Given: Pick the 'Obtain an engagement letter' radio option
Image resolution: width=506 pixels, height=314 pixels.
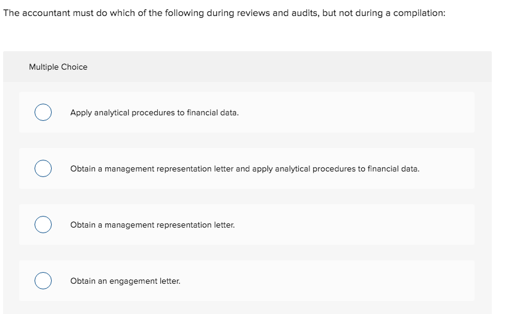Looking at the screenshot, I should tap(43, 281).
